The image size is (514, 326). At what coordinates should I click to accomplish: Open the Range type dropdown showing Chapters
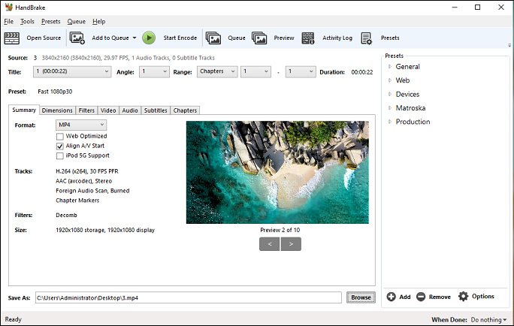click(x=217, y=72)
